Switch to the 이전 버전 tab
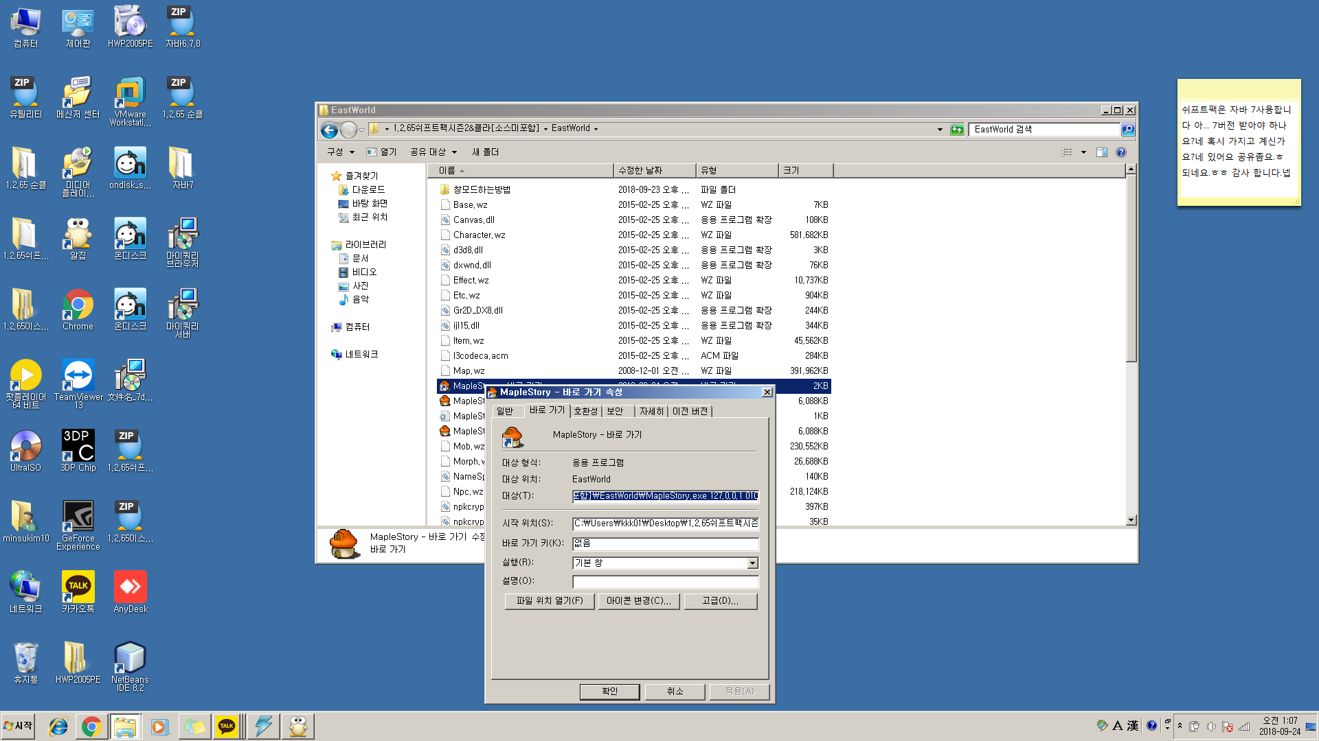The height and width of the screenshot is (741, 1319). (x=690, y=411)
